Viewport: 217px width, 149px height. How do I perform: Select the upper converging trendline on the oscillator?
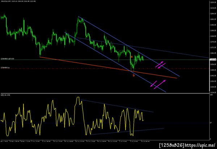coord(117,106)
